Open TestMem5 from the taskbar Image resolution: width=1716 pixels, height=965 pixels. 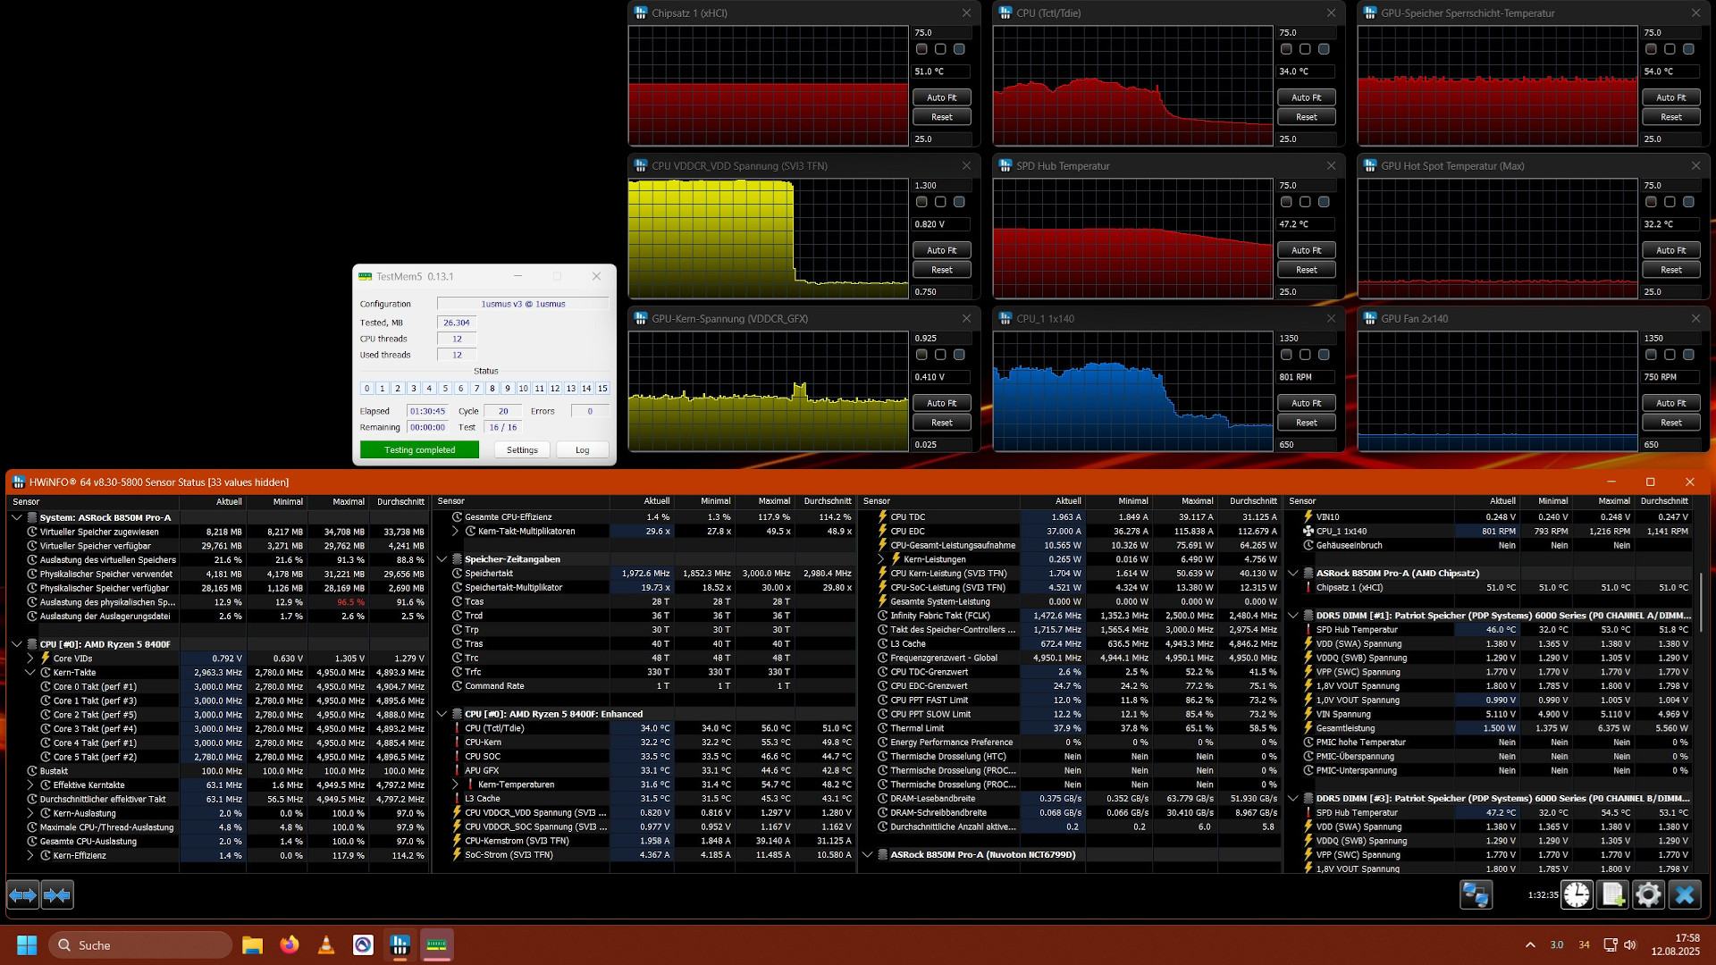[x=436, y=944]
